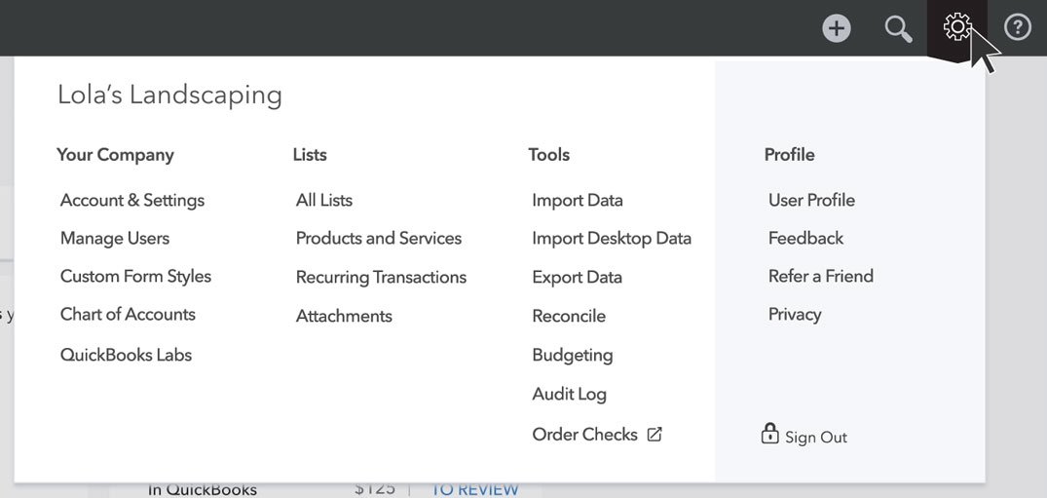
Task: Open the question mark help icon
Action: [1018, 27]
